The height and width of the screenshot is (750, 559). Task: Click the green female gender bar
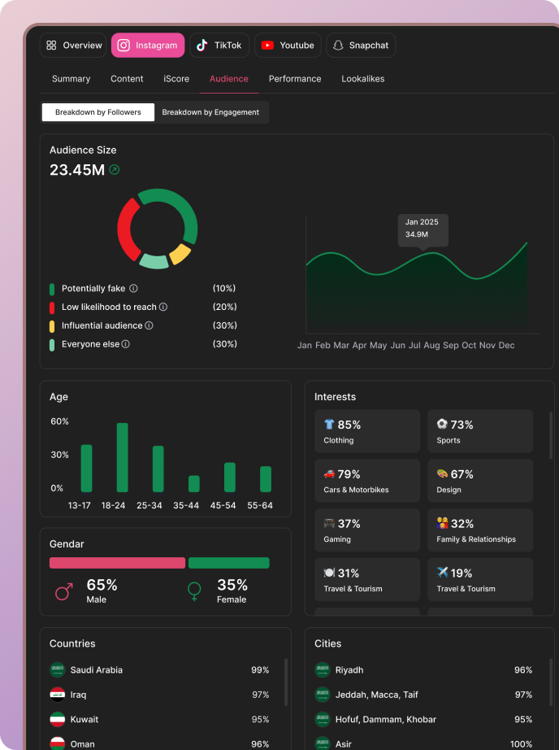tap(229, 563)
